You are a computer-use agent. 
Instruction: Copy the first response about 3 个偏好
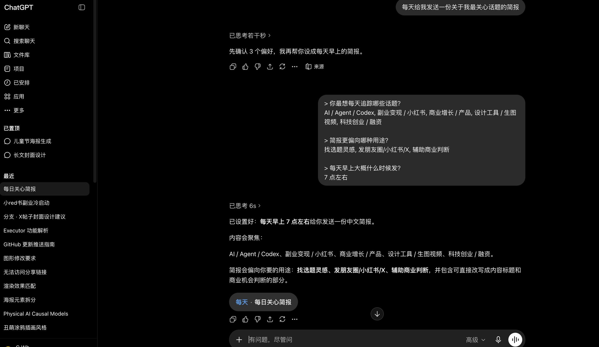pyautogui.click(x=233, y=67)
